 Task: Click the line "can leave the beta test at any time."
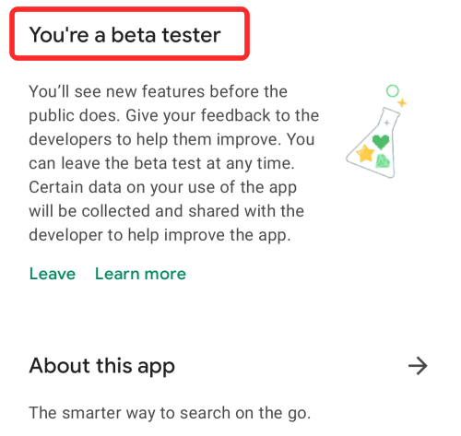(x=162, y=163)
